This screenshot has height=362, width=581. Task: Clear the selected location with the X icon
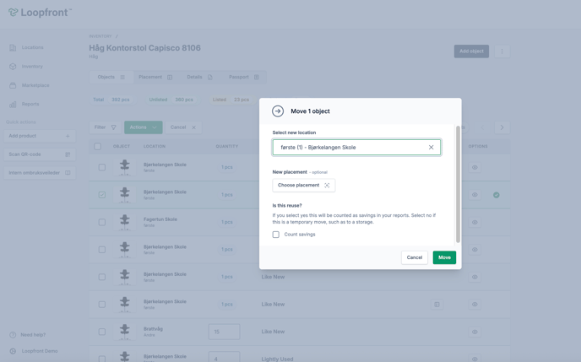click(x=431, y=148)
